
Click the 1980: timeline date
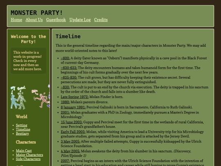tap(65, 102)
